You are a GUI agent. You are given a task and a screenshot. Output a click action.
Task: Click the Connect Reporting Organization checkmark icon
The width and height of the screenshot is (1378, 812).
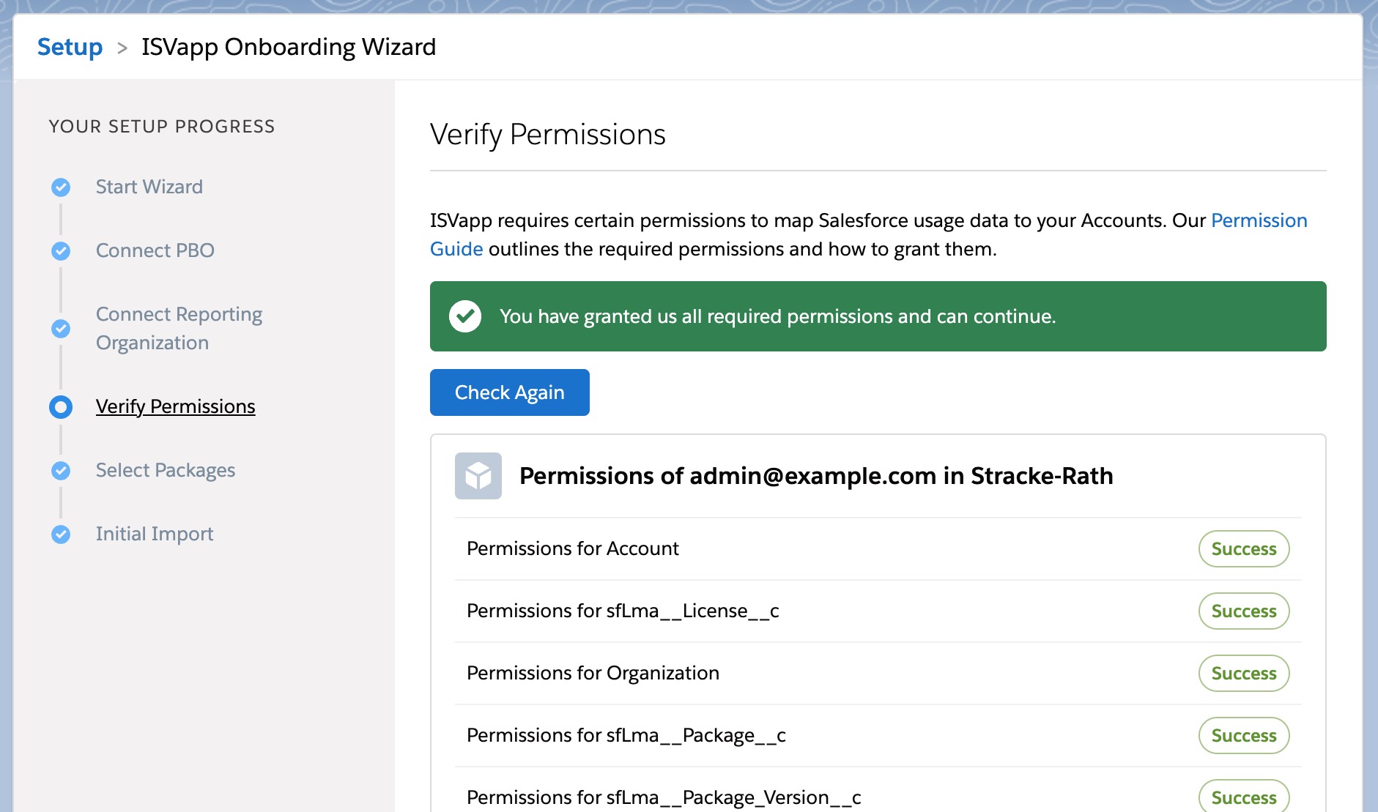tap(61, 329)
